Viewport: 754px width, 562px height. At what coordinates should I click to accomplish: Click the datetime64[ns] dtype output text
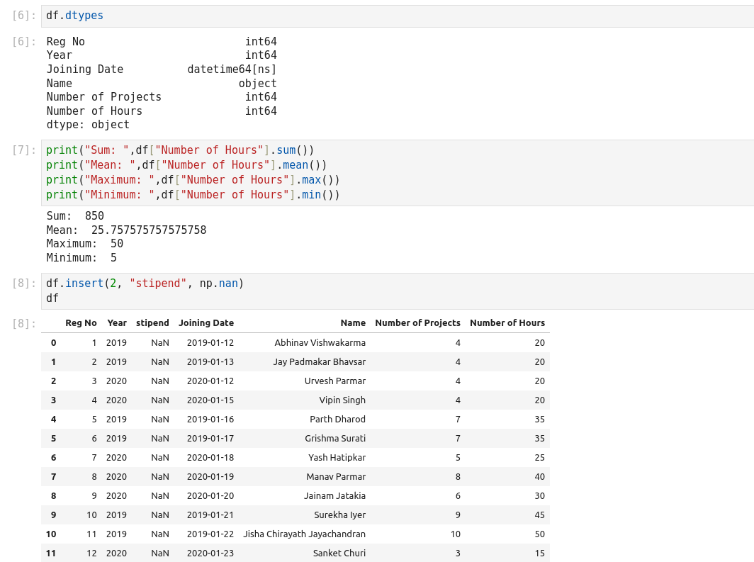coord(232,69)
